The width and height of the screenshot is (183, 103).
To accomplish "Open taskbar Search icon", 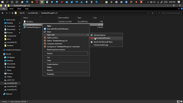I will 7,2.
